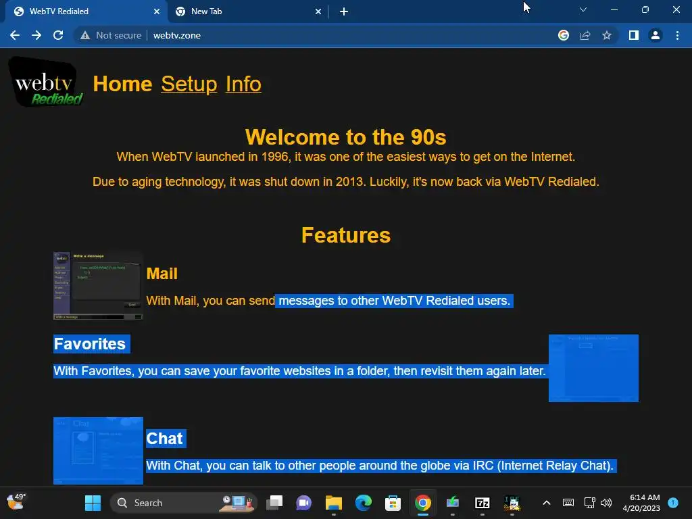Bookmark this page with the star icon

pos(607,35)
